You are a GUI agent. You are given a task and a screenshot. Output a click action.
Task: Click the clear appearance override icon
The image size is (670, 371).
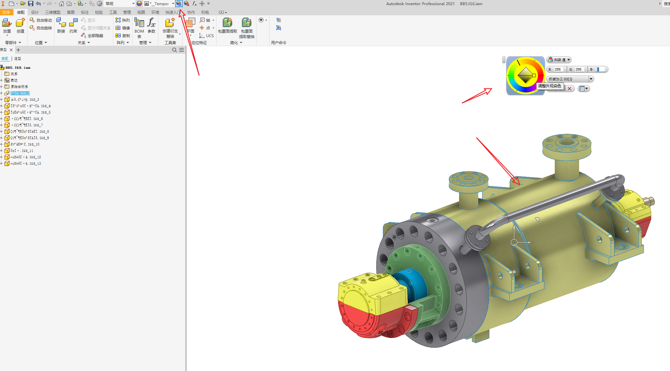(187, 4)
